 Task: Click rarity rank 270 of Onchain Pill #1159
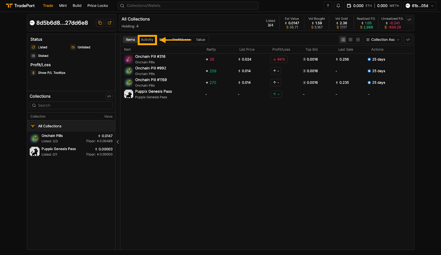(x=211, y=82)
